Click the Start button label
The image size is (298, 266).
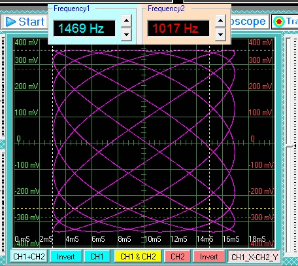[x=31, y=22]
